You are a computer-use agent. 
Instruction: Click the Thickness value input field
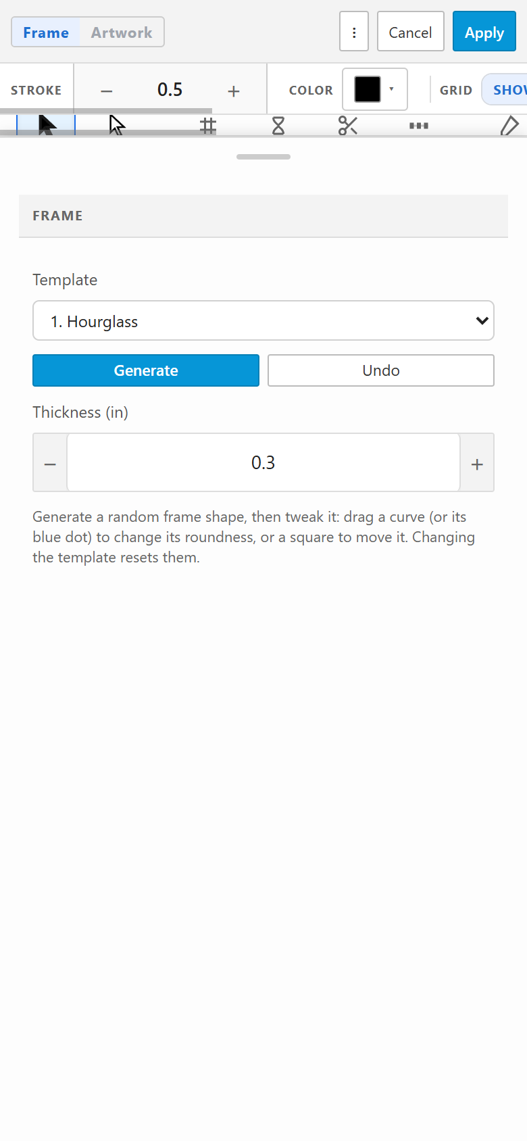click(x=263, y=462)
